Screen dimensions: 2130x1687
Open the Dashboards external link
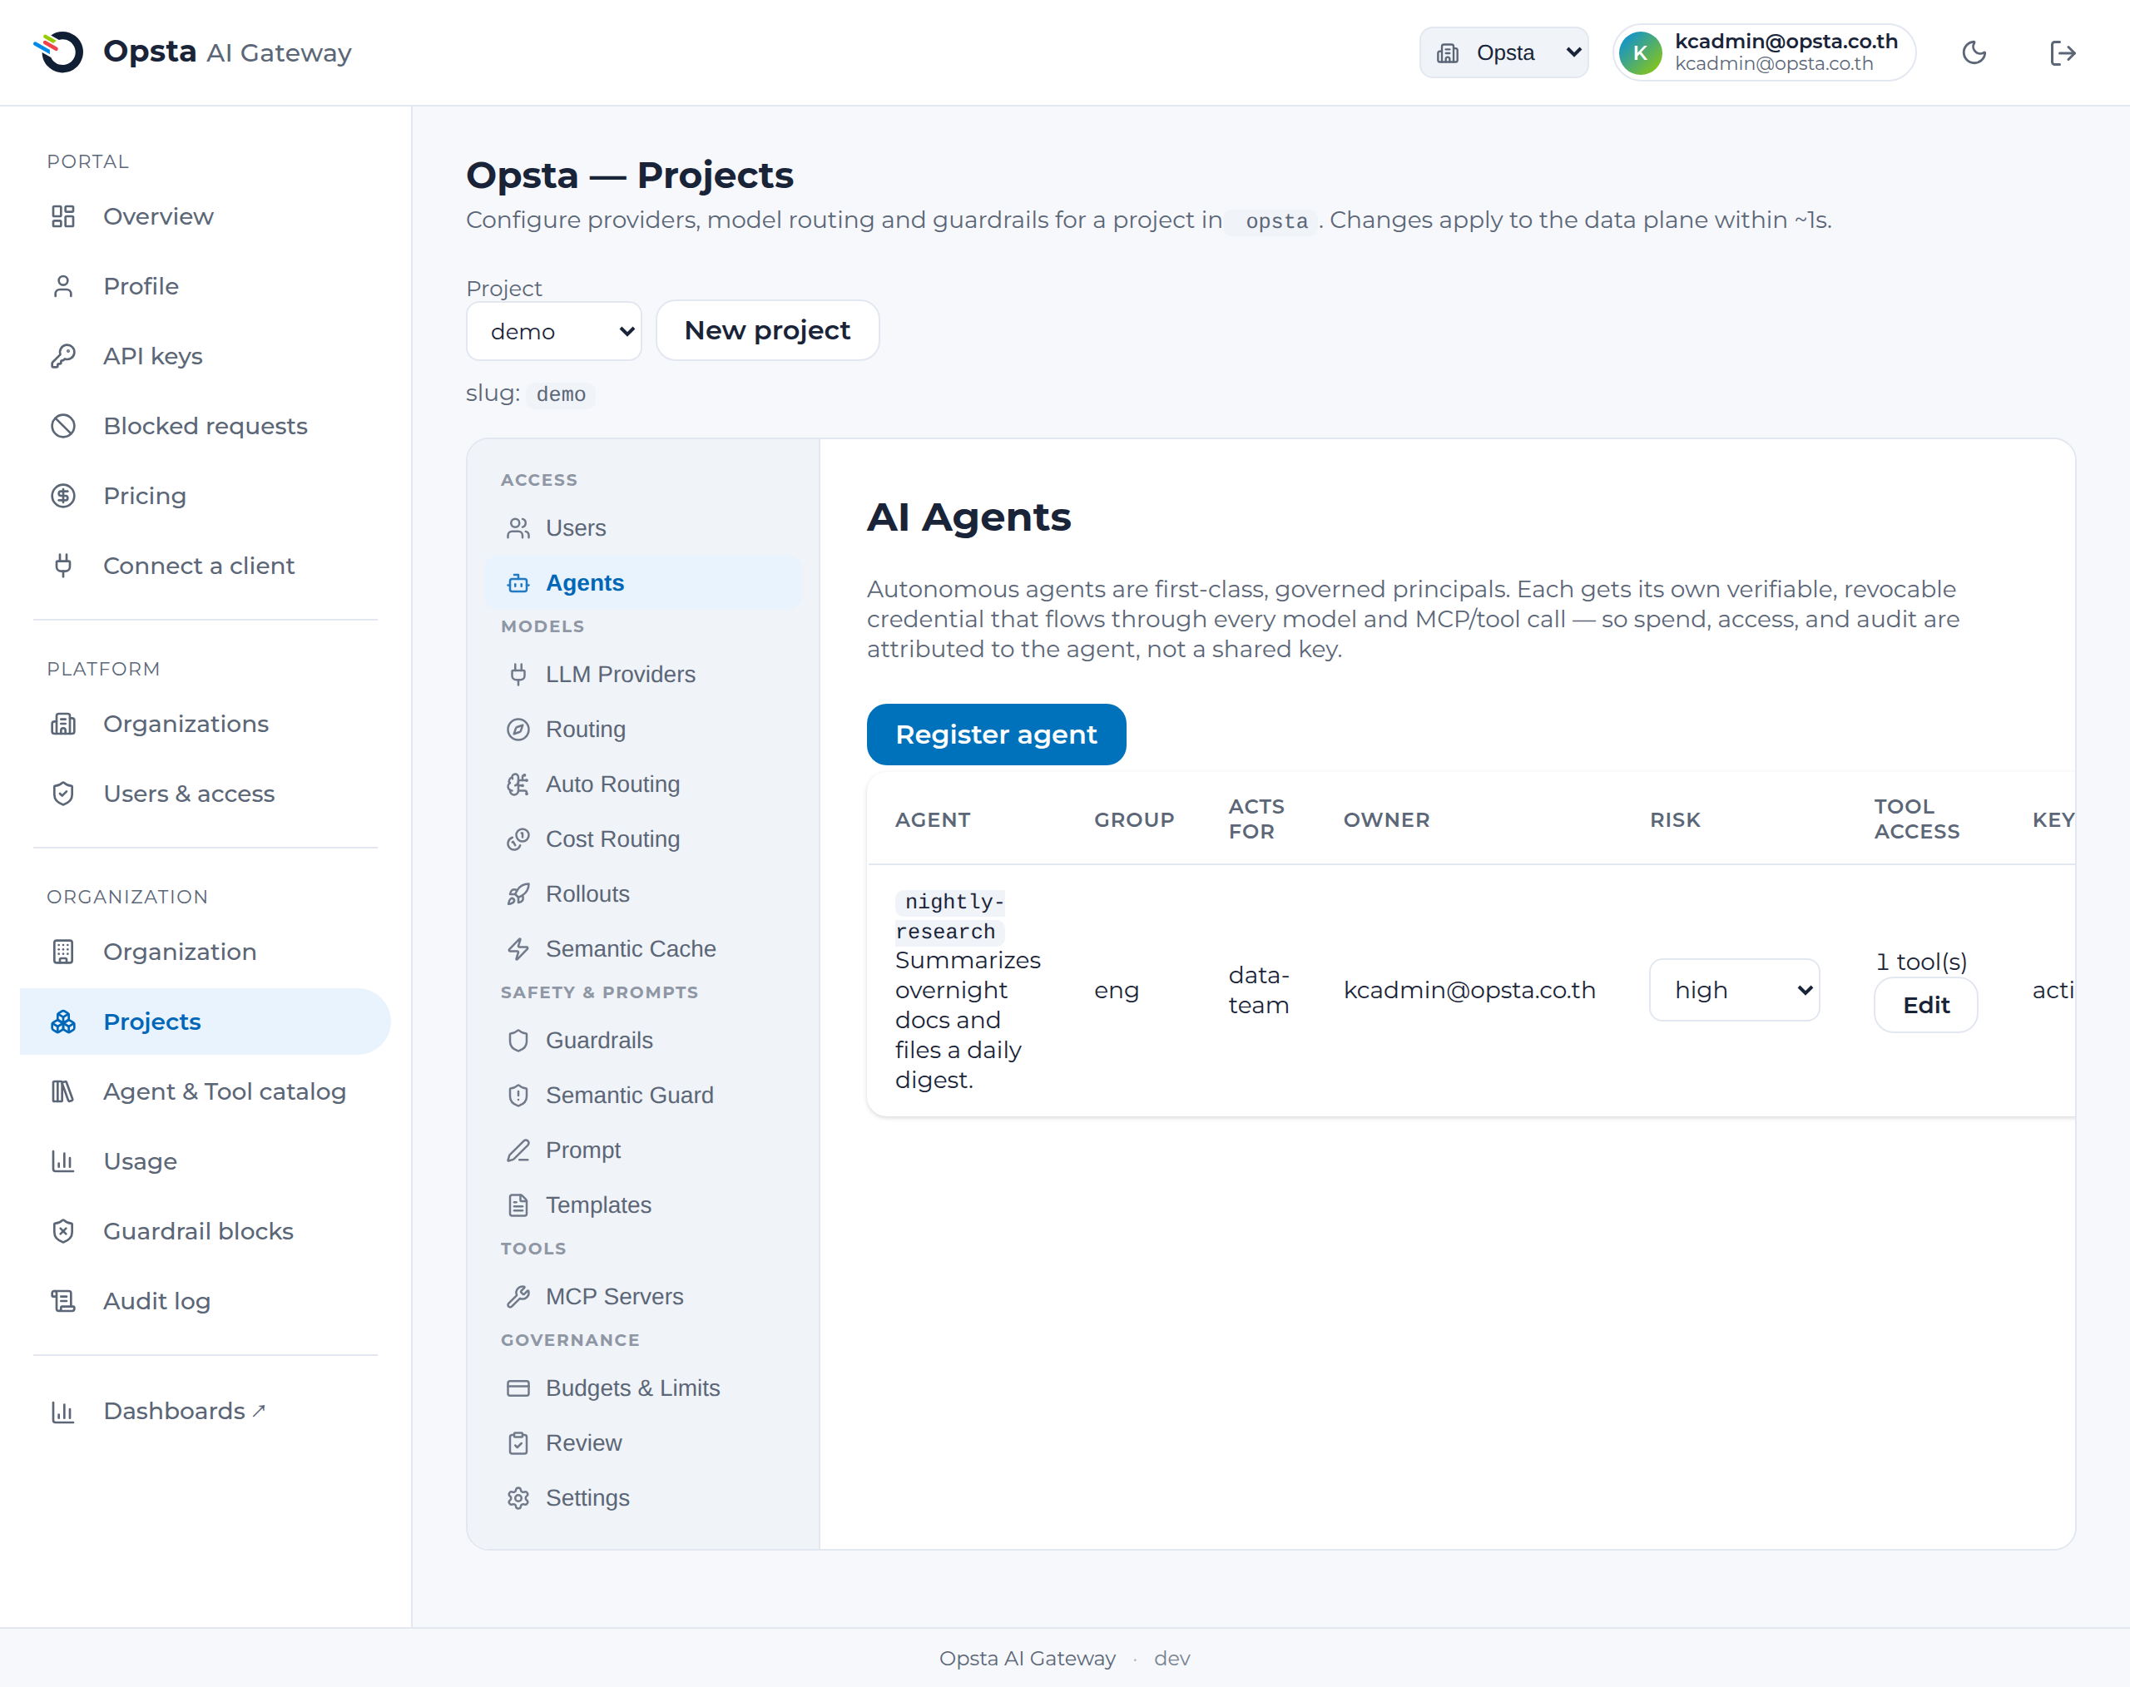[206, 1412]
